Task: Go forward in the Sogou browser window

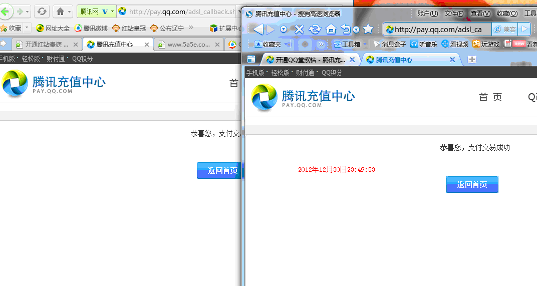Action: pyautogui.click(x=271, y=30)
